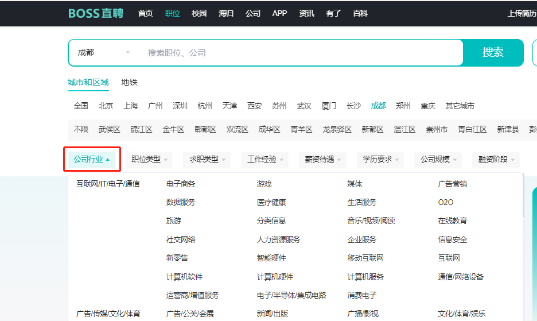Choose 信息安全 industry
Image resolution: width=537 pixels, height=321 pixels.
click(453, 239)
